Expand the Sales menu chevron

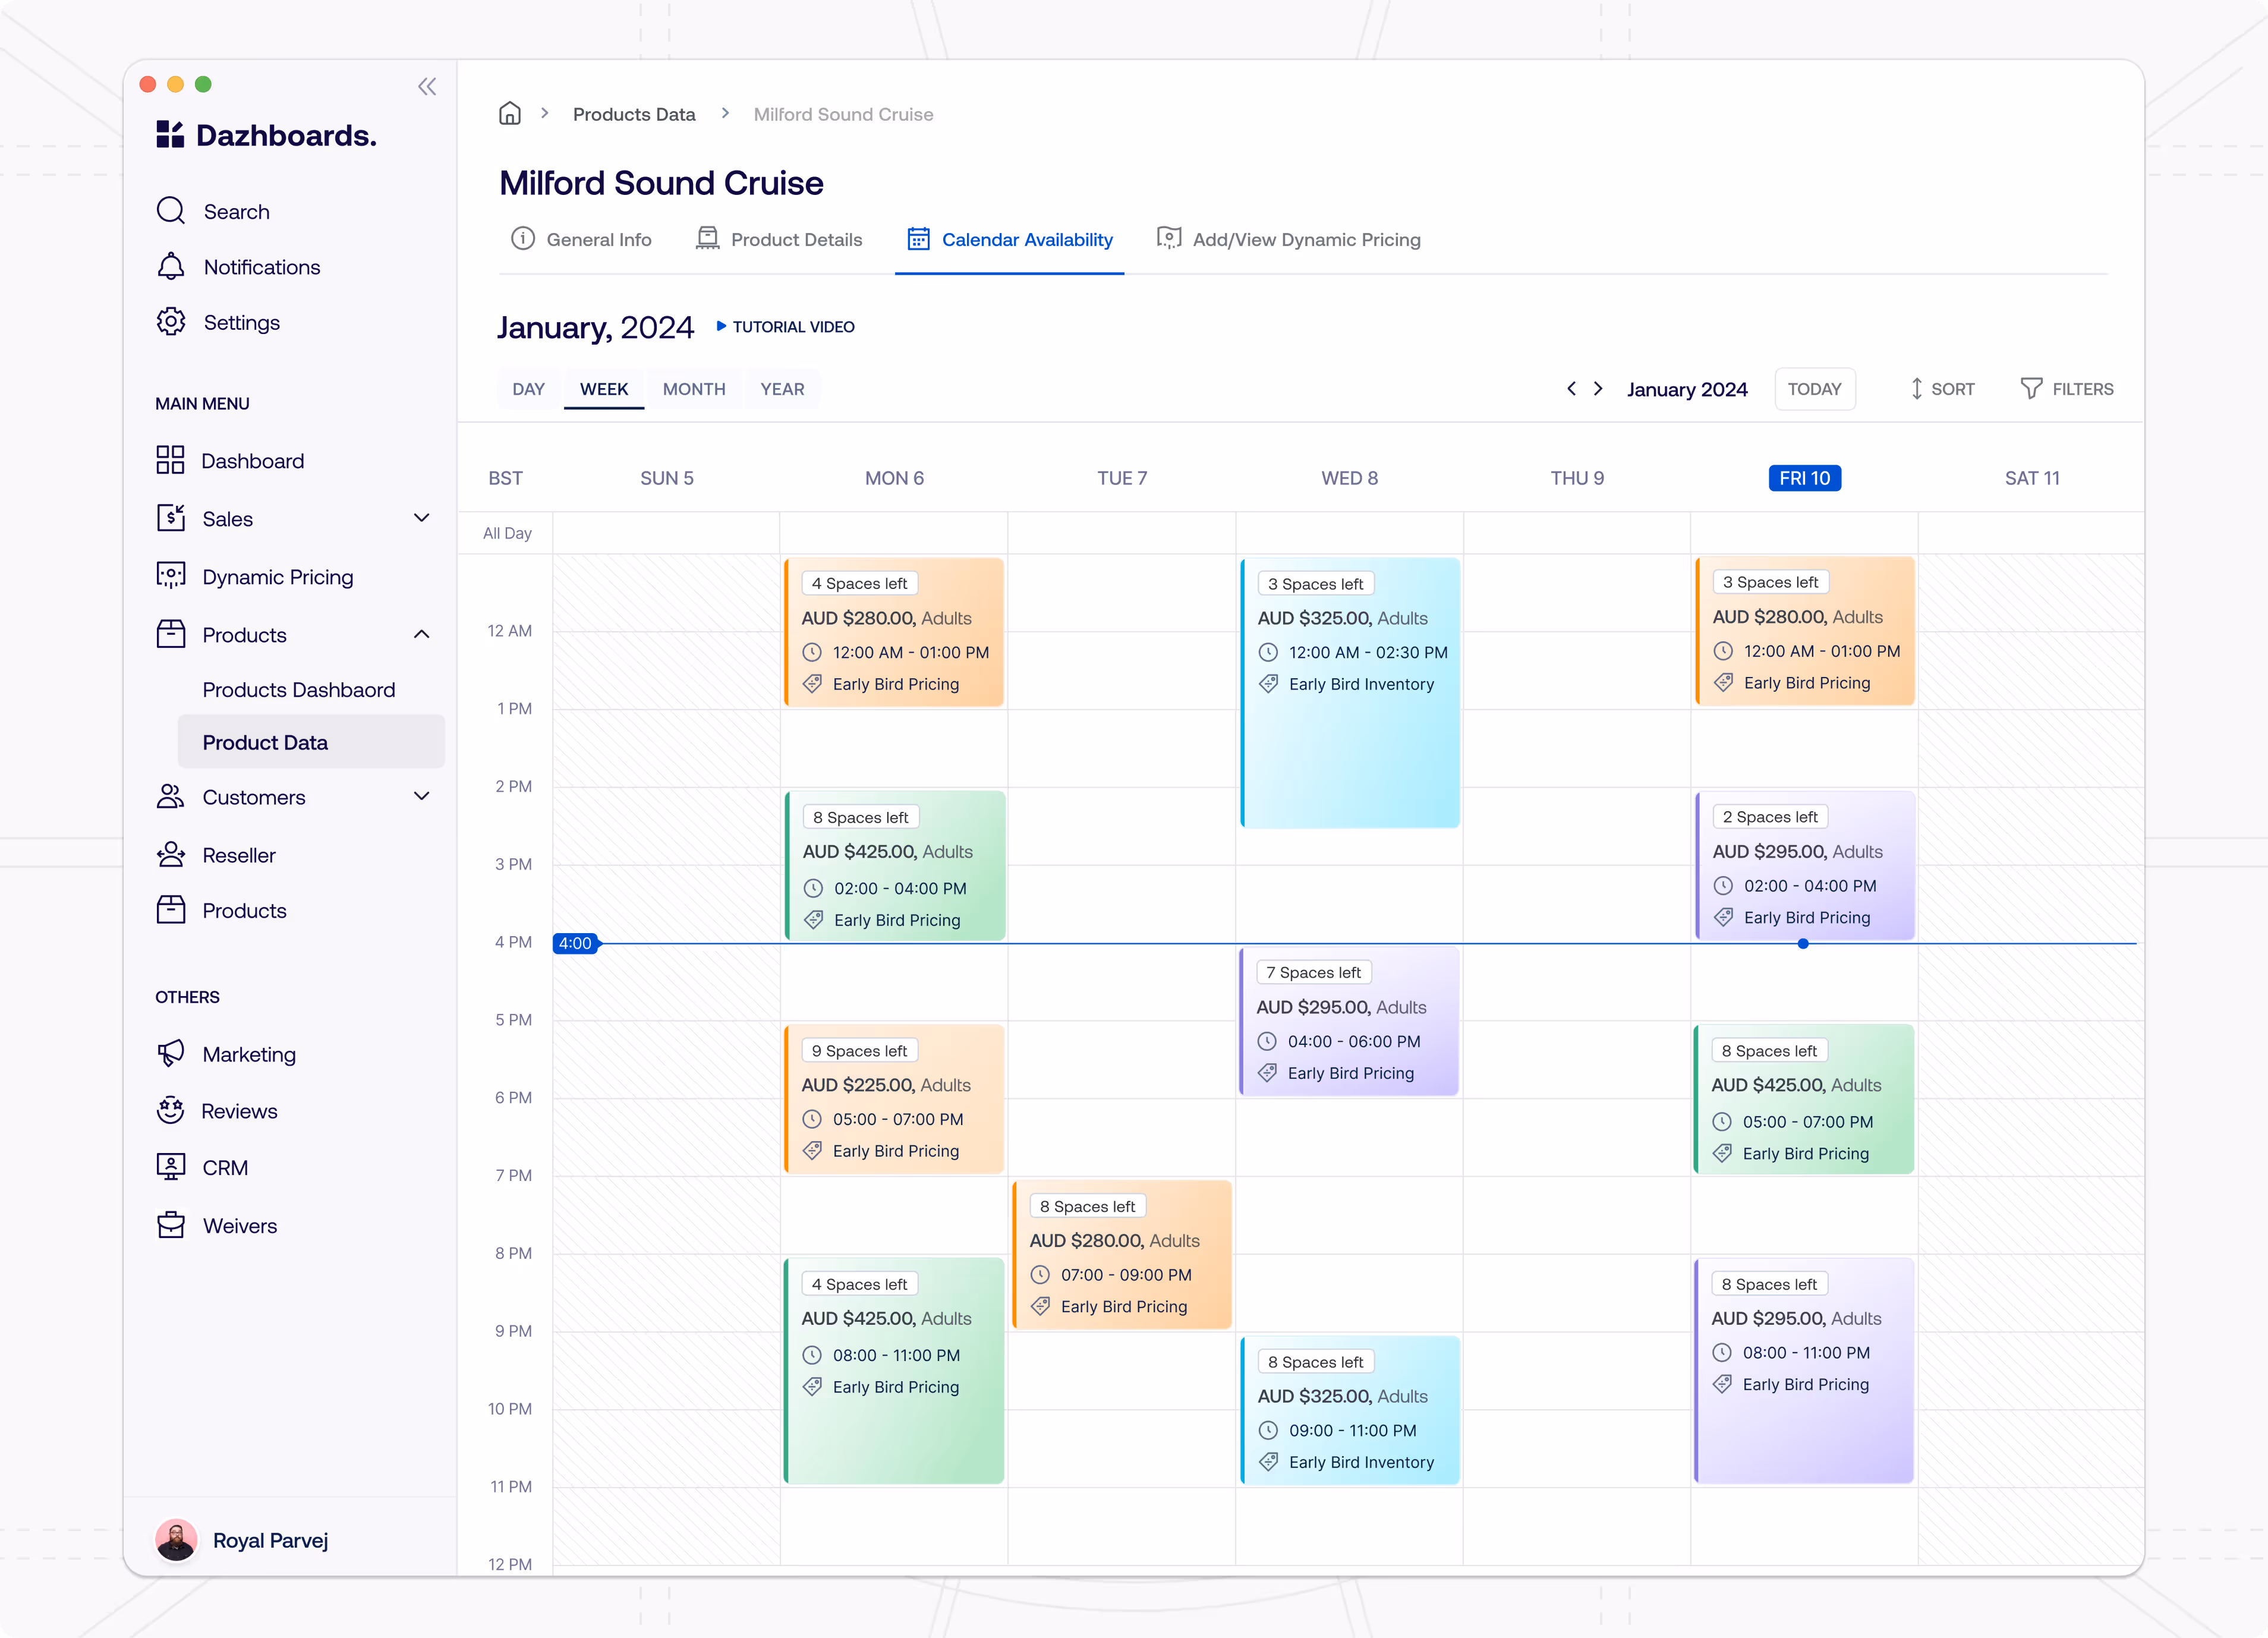[422, 518]
